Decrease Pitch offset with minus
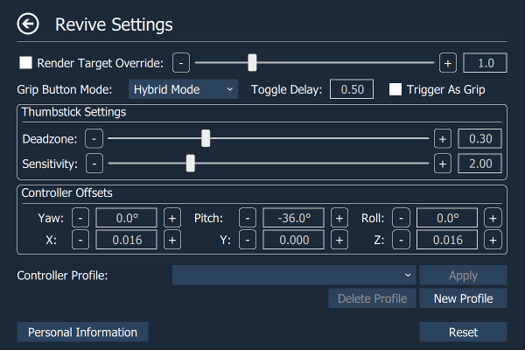The width and height of the screenshot is (525, 350). [x=248, y=218]
